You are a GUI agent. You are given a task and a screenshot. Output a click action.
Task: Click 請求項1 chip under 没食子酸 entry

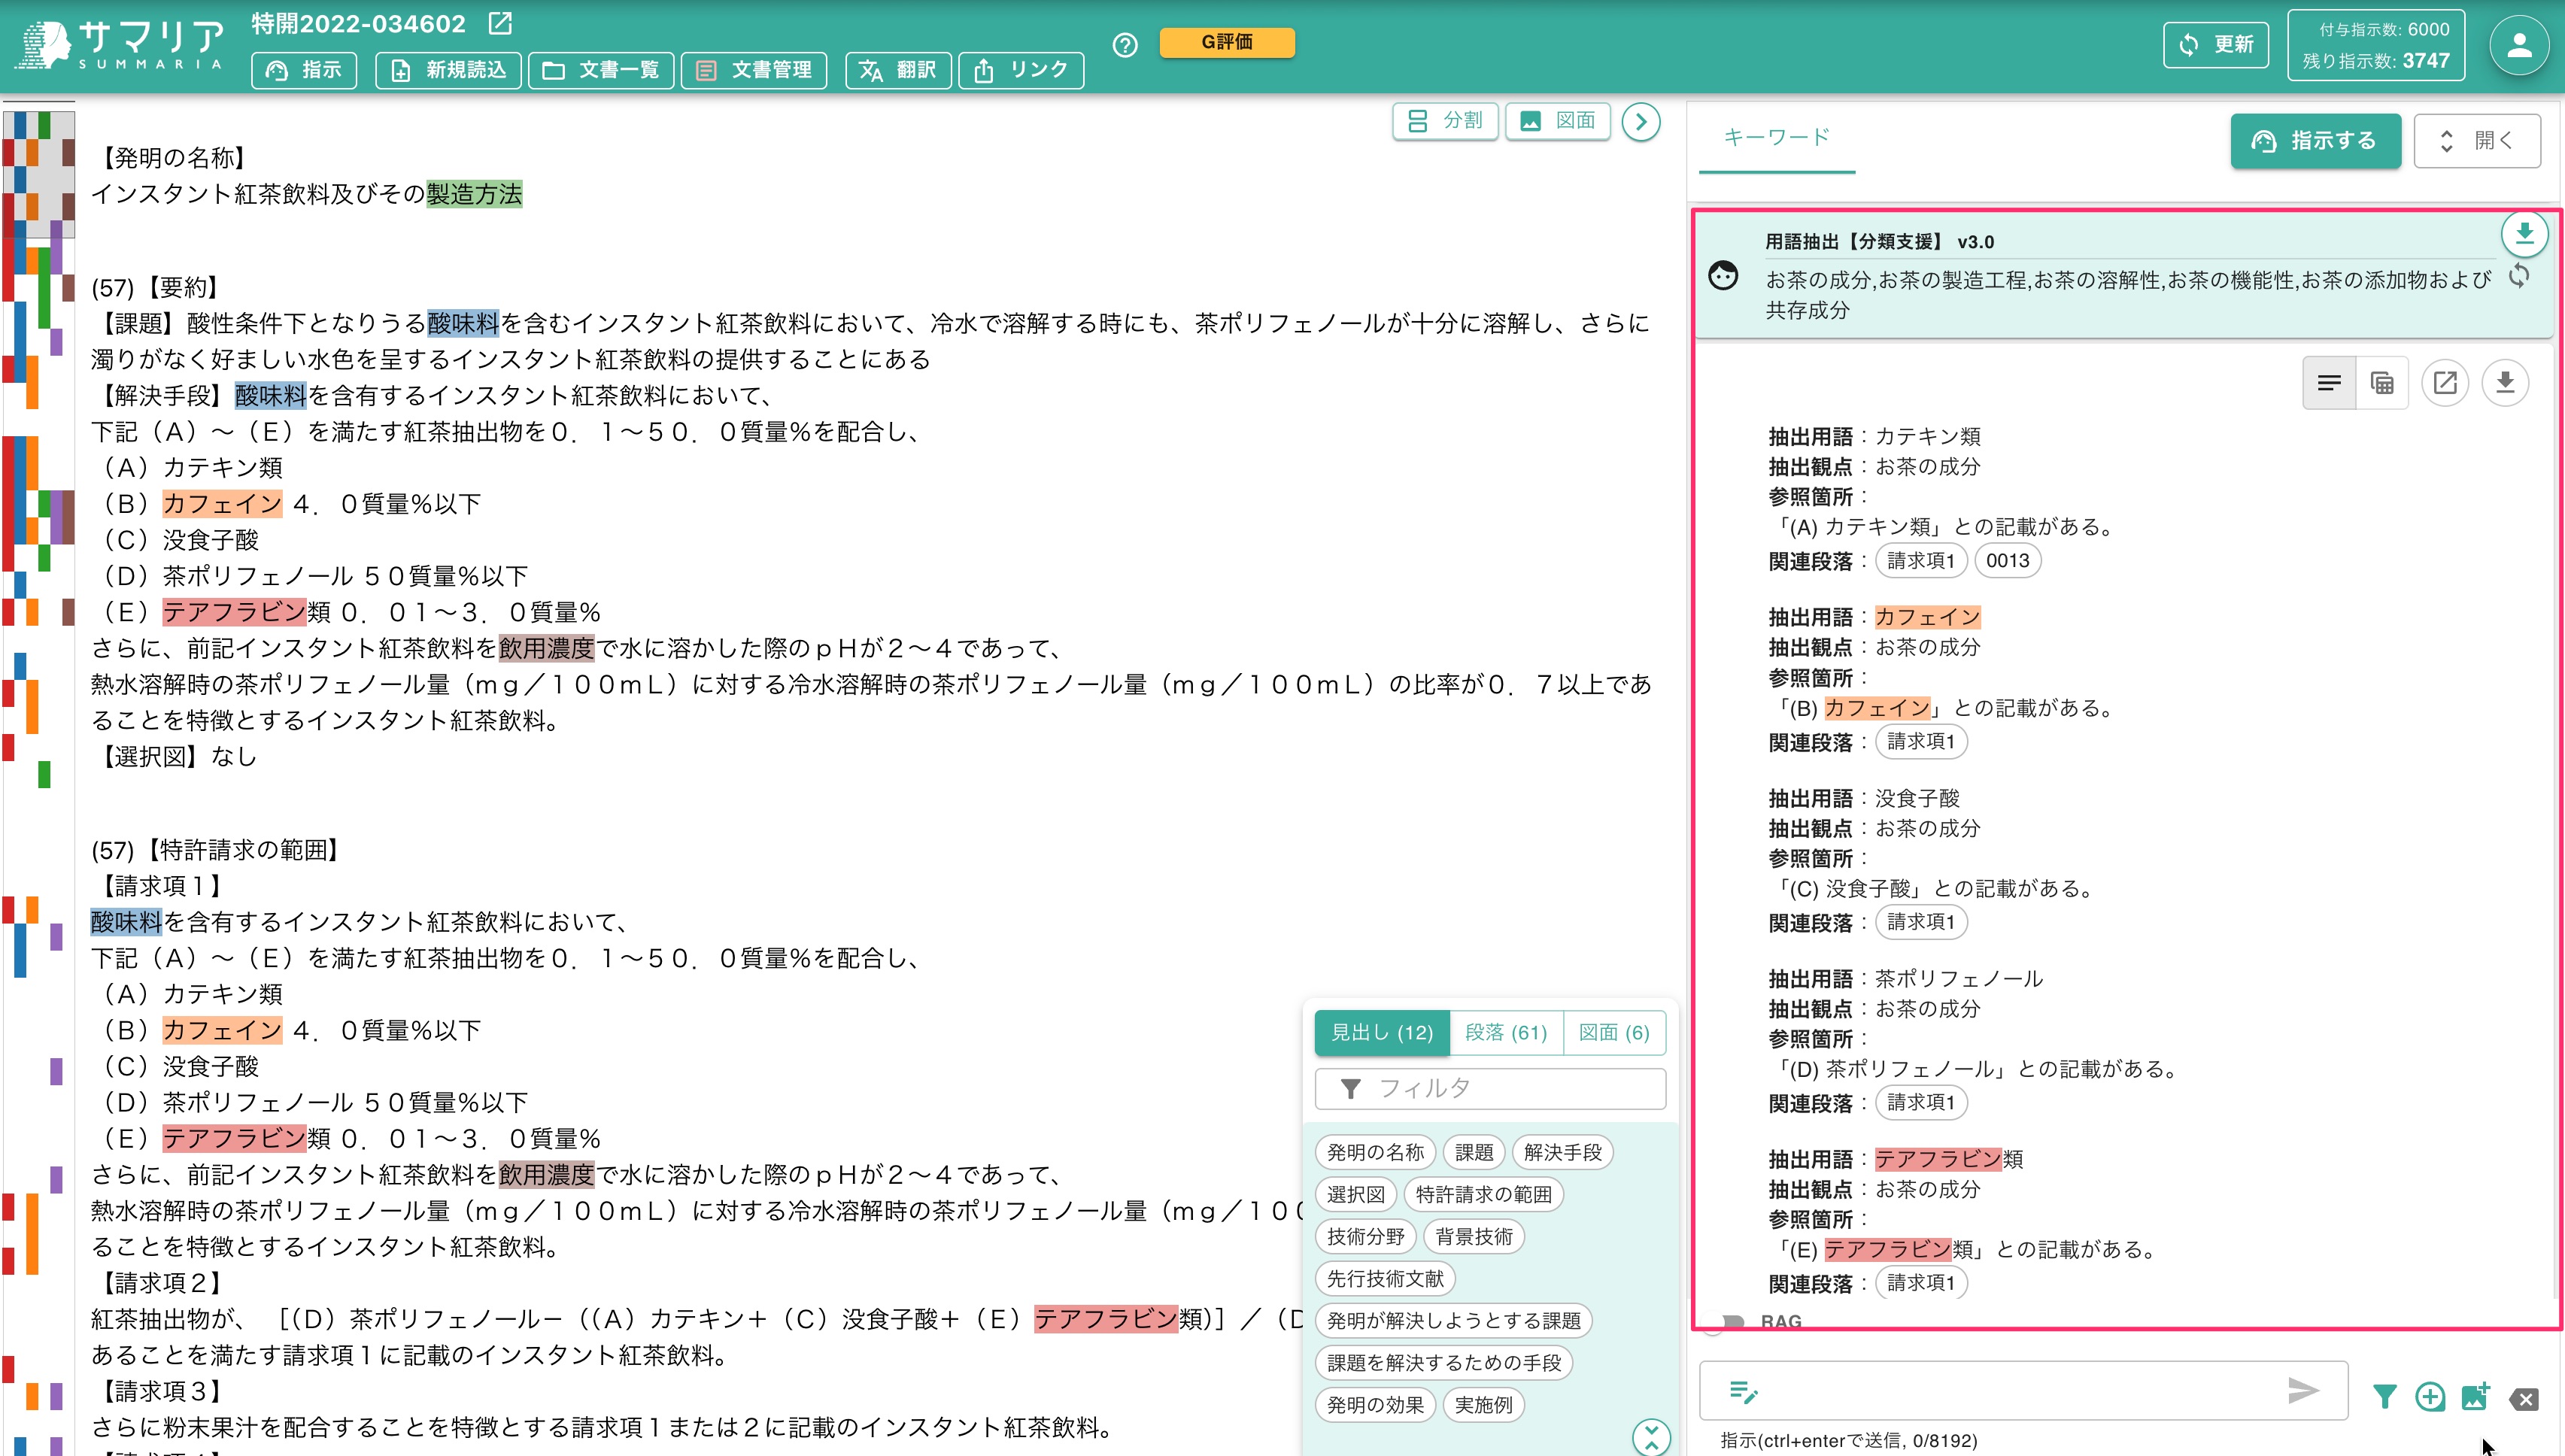(x=1921, y=922)
